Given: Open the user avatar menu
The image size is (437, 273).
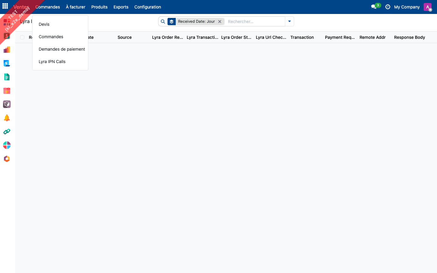Looking at the screenshot, I should [428, 7].
